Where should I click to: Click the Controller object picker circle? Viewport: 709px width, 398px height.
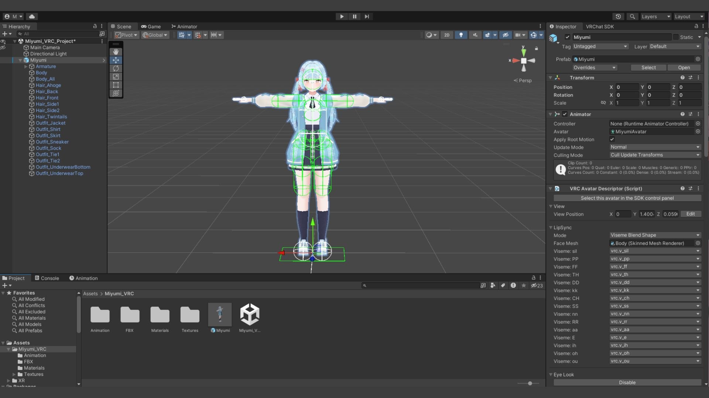point(698,124)
